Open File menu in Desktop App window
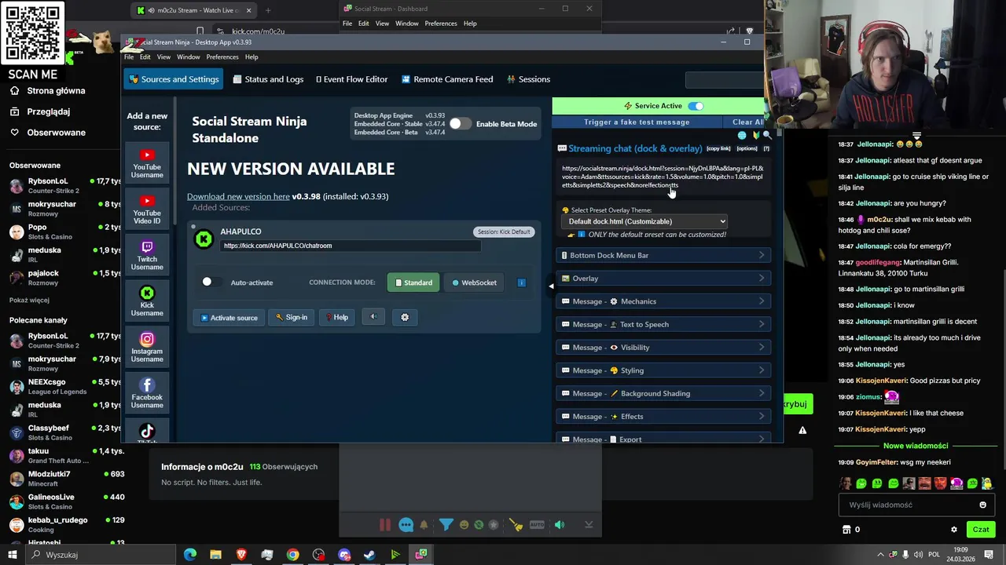Screen dimensions: 1006x565 [129, 57]
